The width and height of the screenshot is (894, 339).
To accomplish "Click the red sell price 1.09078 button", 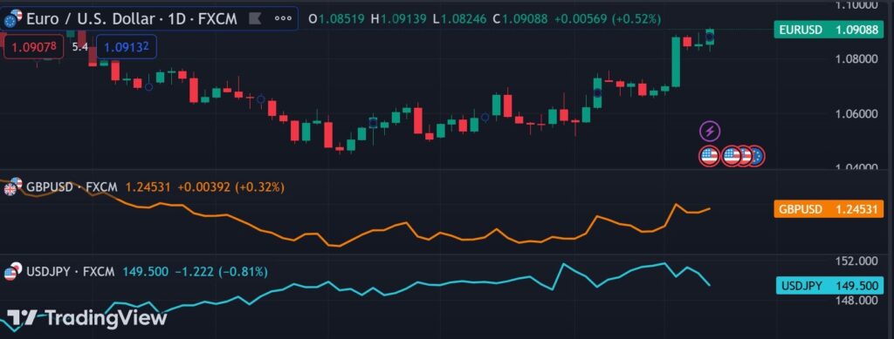I will pos(34,47).
